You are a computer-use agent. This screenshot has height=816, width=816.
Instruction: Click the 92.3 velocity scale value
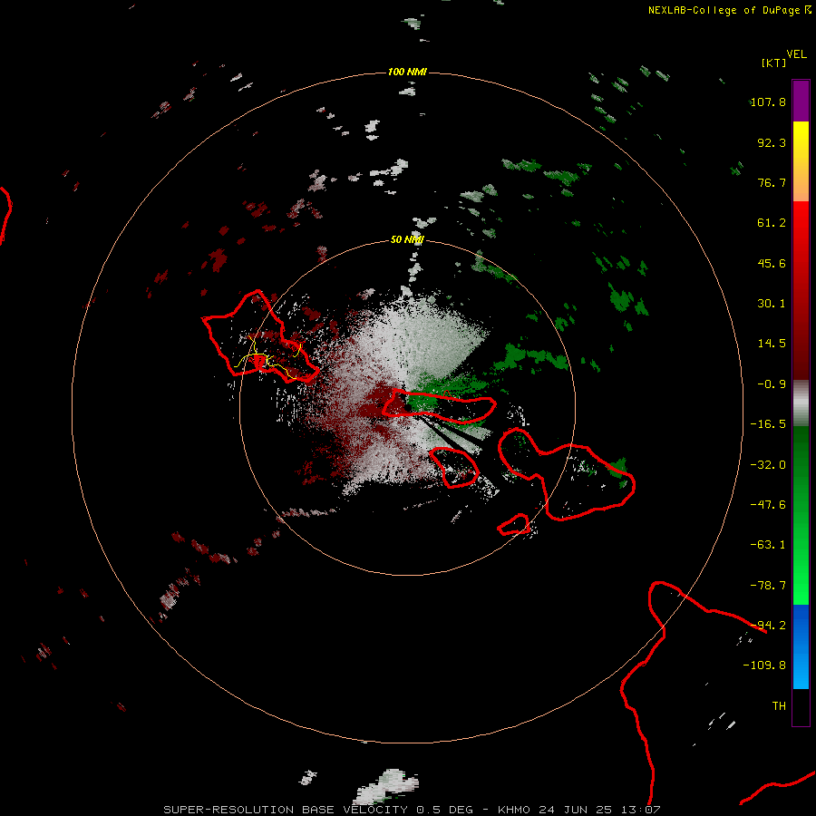coord(772,142)
